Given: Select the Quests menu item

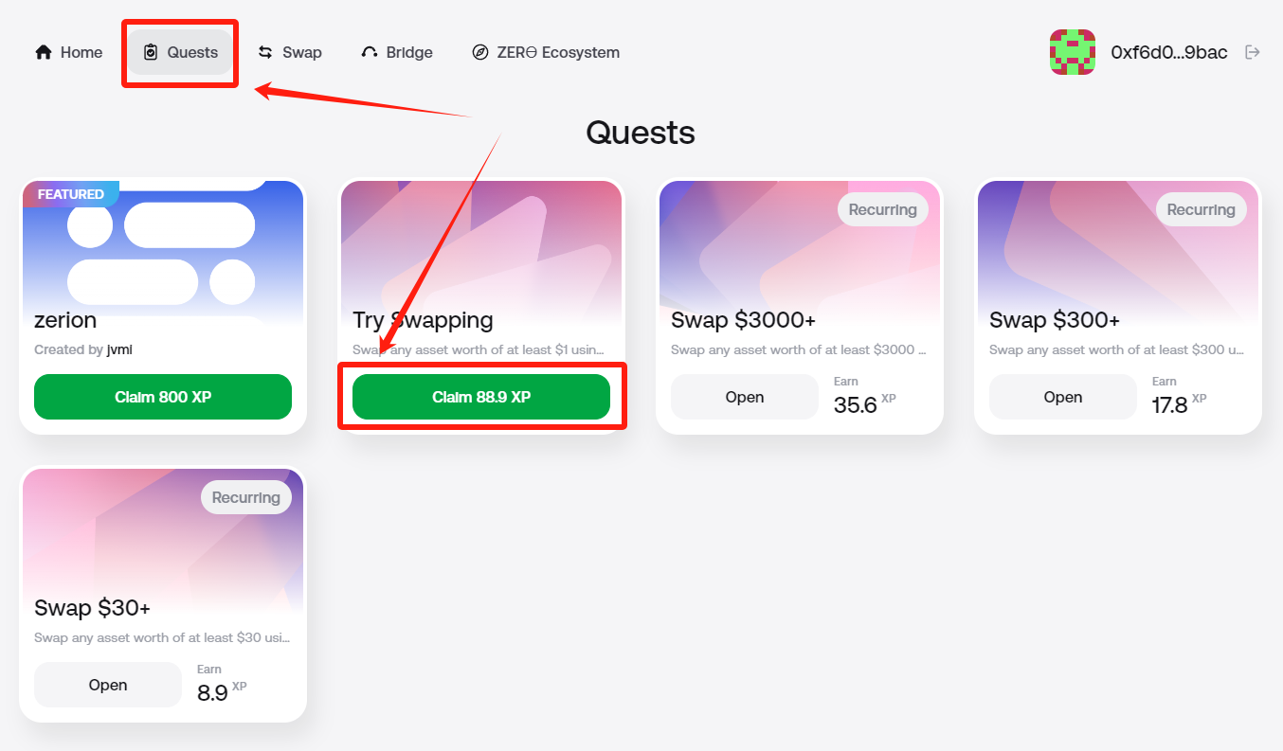Looking at the screenshot, I should pyautogui.click(x=179, y=53).
